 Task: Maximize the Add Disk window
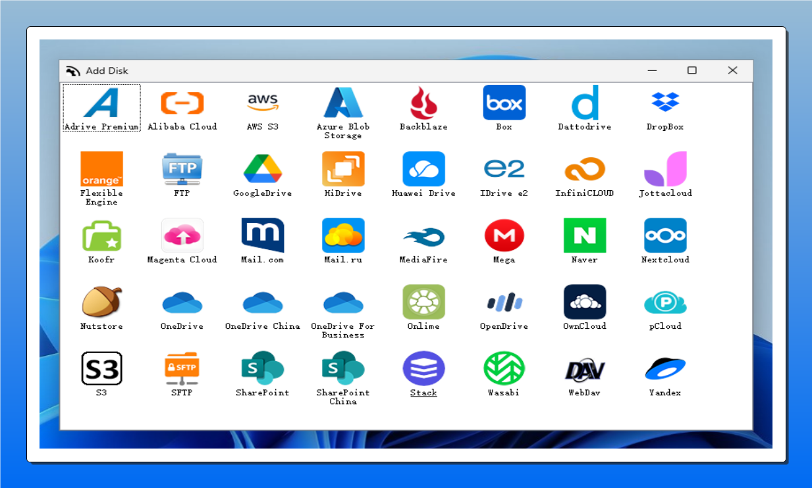(x=691, y=70)
